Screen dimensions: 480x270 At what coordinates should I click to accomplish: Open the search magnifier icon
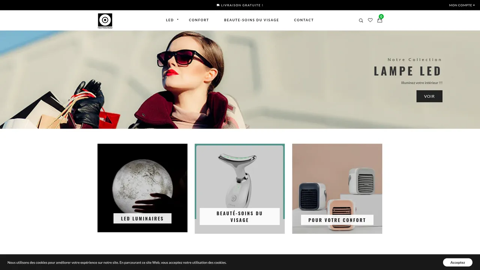click(361, 21)
